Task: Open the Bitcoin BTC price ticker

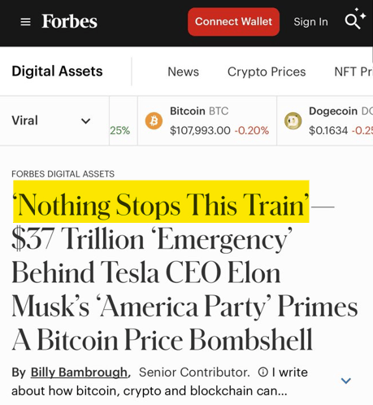Action: coord(207,120)
